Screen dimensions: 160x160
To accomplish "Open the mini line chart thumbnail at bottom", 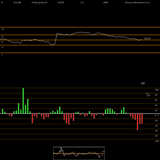I will tap(79, 153).
